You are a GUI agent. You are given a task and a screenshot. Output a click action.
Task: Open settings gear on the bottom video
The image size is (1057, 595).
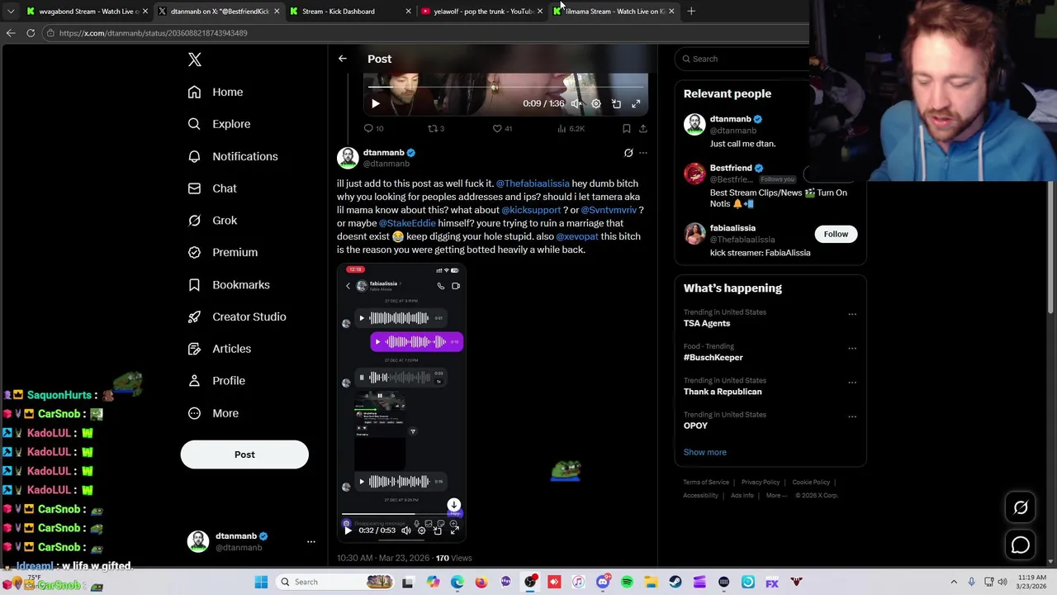[422, 531]
